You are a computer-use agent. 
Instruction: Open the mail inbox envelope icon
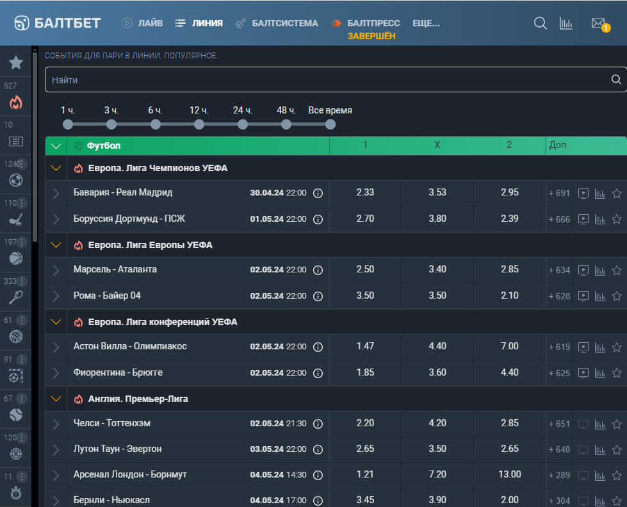pos(599,24)
